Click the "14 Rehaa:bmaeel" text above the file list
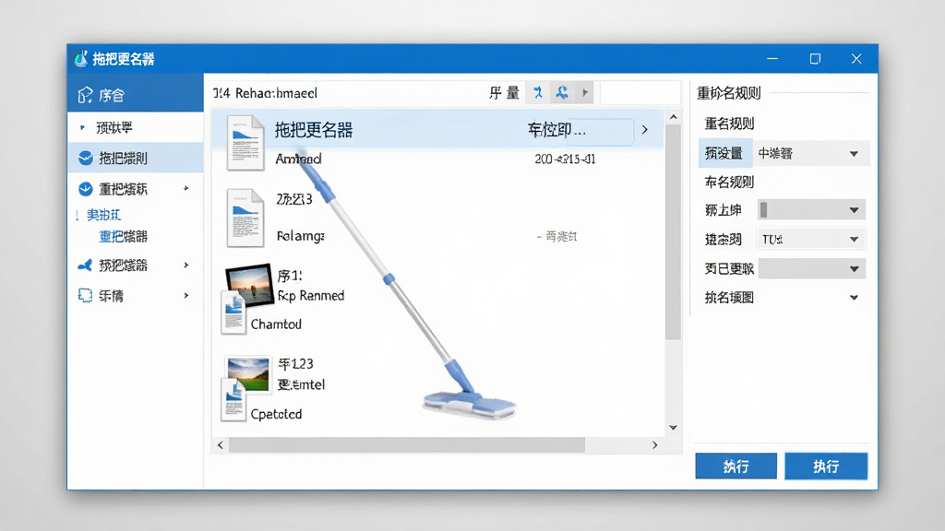The image size is (945, 531). click(x=265, y=93)
